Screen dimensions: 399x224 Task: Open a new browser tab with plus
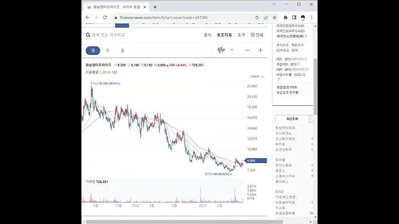pyautogui.click(x=155, y=7)
